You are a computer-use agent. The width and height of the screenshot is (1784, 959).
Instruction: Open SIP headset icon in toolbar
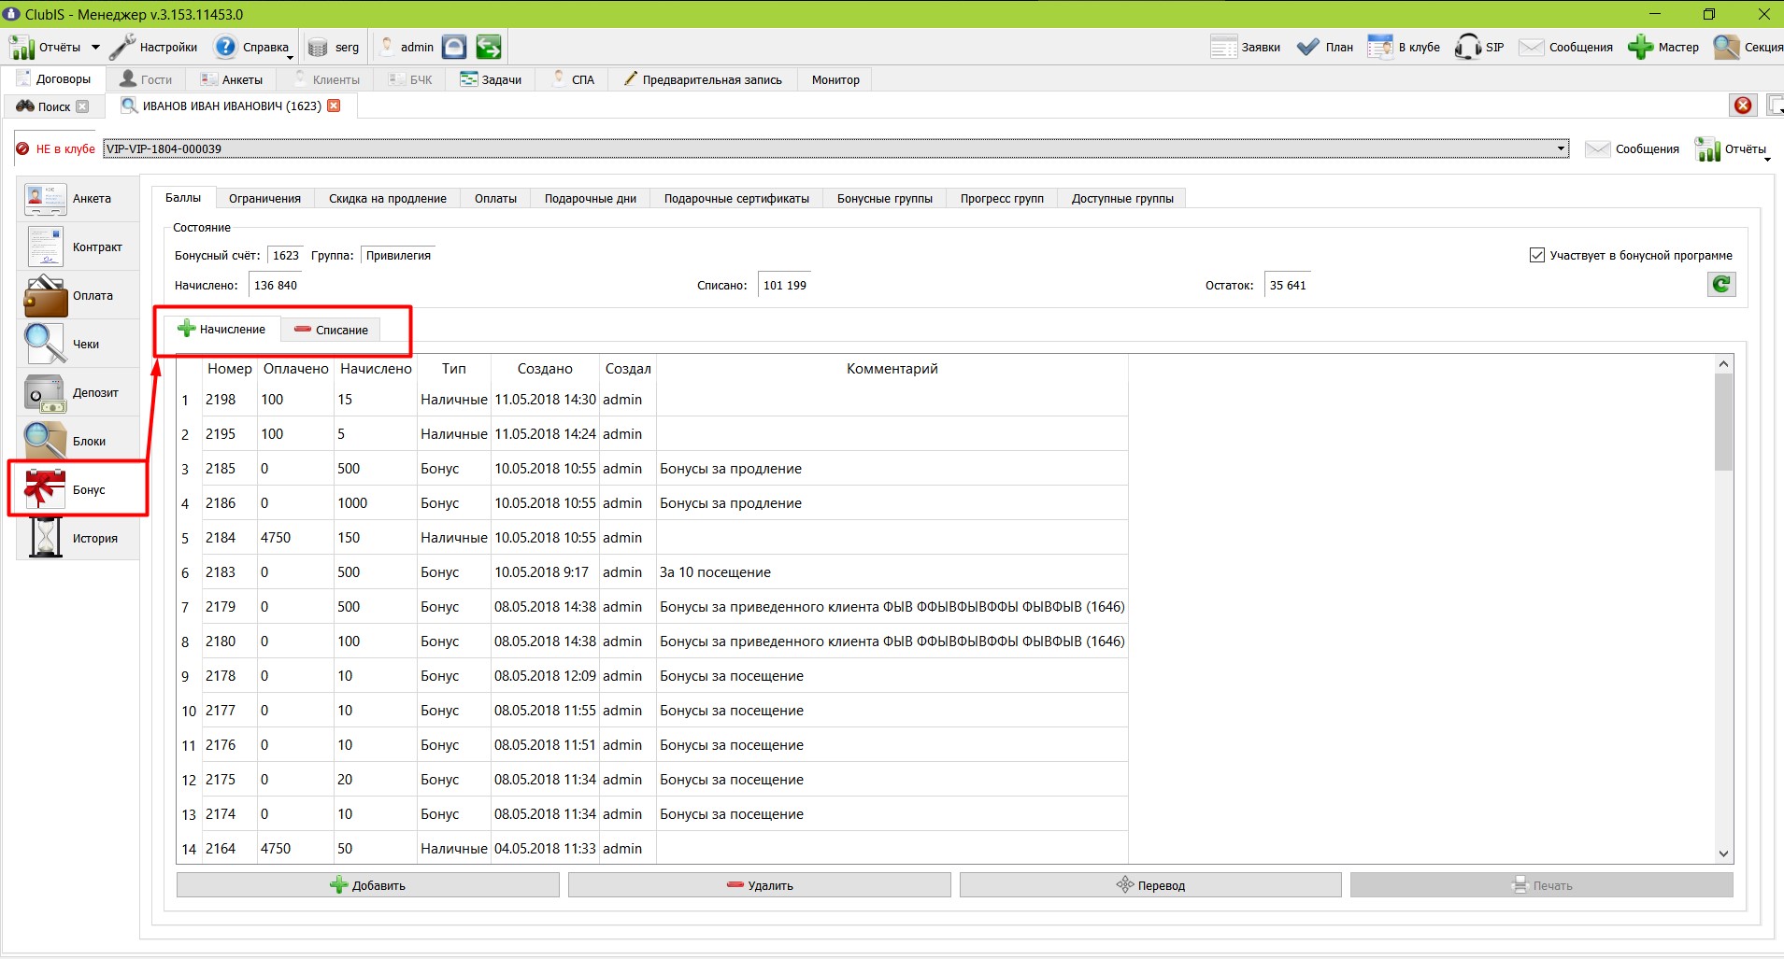tap(1467, 47)
